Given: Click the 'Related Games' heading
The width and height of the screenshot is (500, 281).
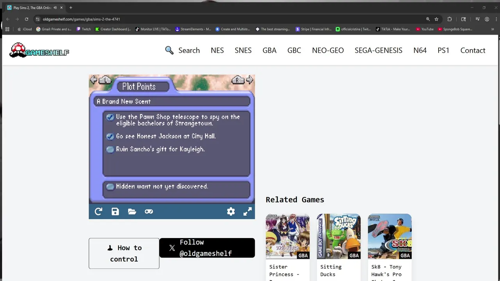Looking at the screenshot, I should pyautogui.click(x=295, y=200).
